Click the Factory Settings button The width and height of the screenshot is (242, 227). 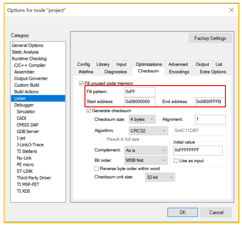tap(210, 38)
